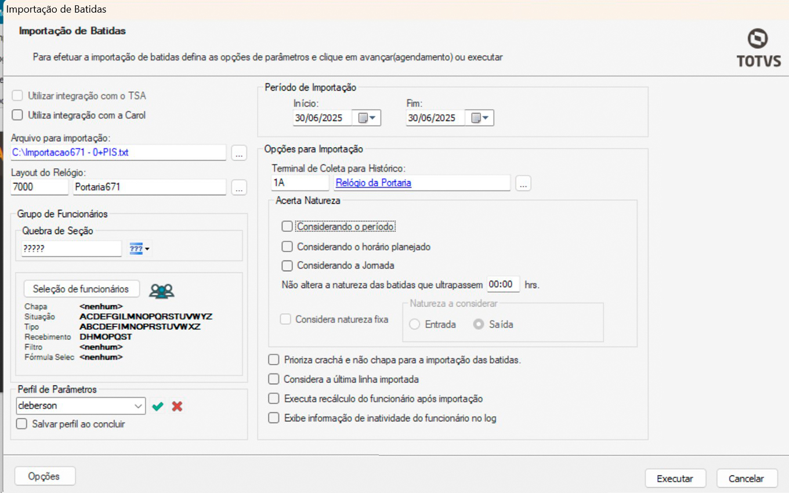Enable Executa recálculo do funcionário após importação

point(274,399)
